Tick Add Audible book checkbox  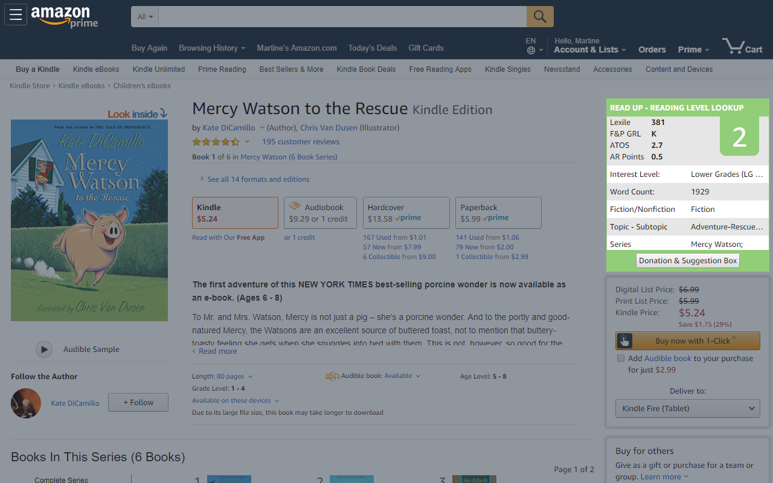point(620,358)
